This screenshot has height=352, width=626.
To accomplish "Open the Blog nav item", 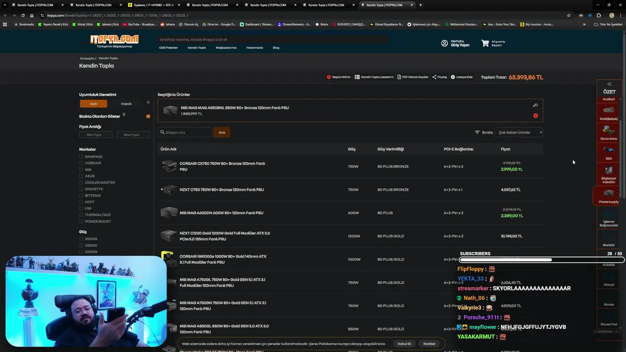I will [x=276, y=48].
